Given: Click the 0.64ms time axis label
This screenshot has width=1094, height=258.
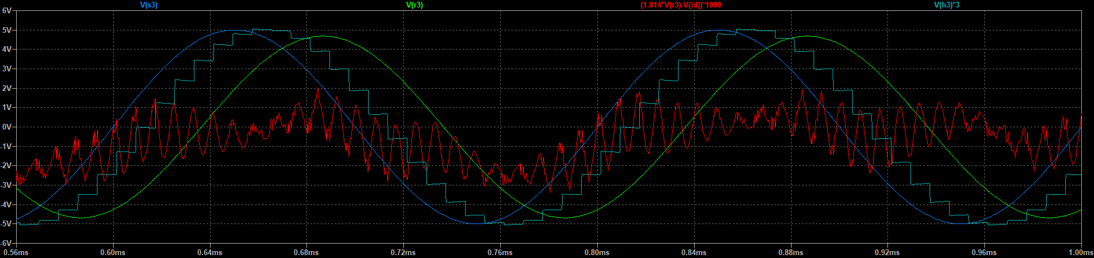Looking at the screenshot, I should (x=210, y=253).
